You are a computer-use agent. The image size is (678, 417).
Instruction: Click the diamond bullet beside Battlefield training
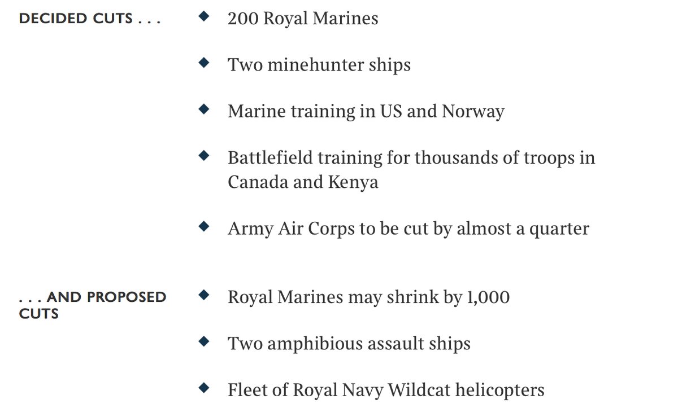pos(204,154)
